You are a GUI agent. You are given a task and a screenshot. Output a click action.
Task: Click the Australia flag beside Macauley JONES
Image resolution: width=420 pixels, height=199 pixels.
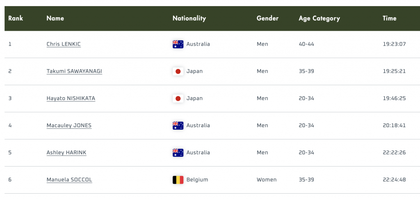click(178, 126)
